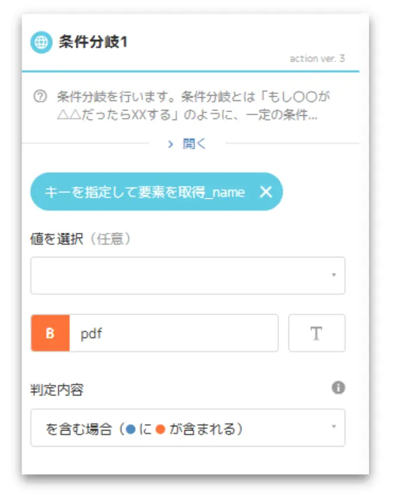Click the truncated 条件分岐を行います description text
The height and width of the screenshot is (495, 394).
193,106
